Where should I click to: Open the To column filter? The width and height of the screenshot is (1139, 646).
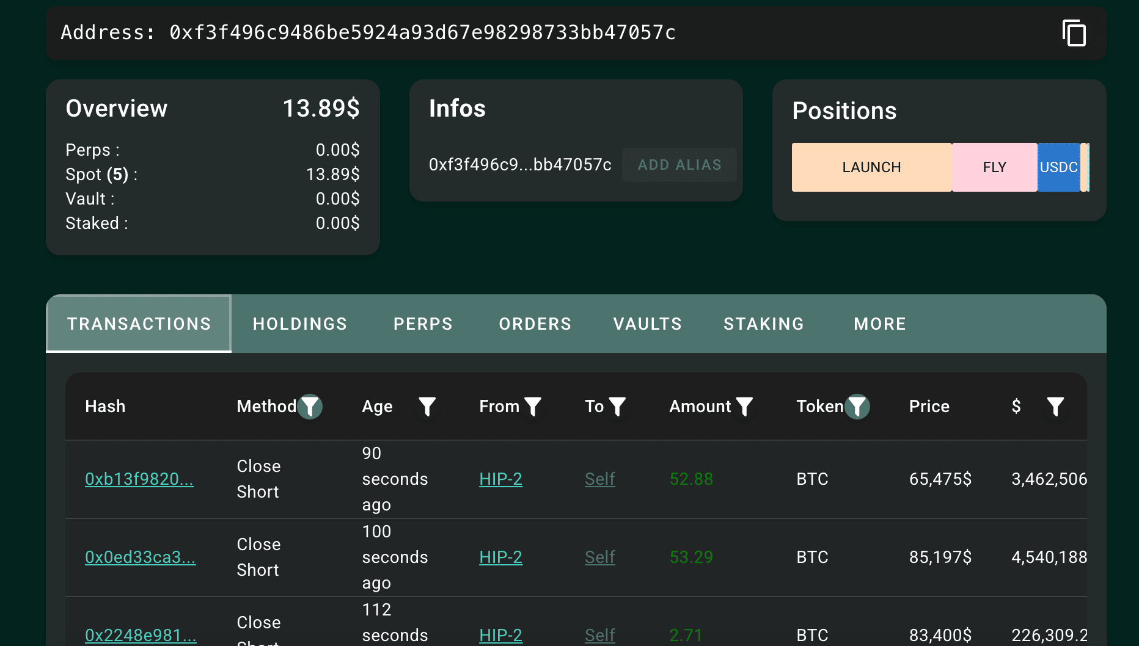click(619, 406)
